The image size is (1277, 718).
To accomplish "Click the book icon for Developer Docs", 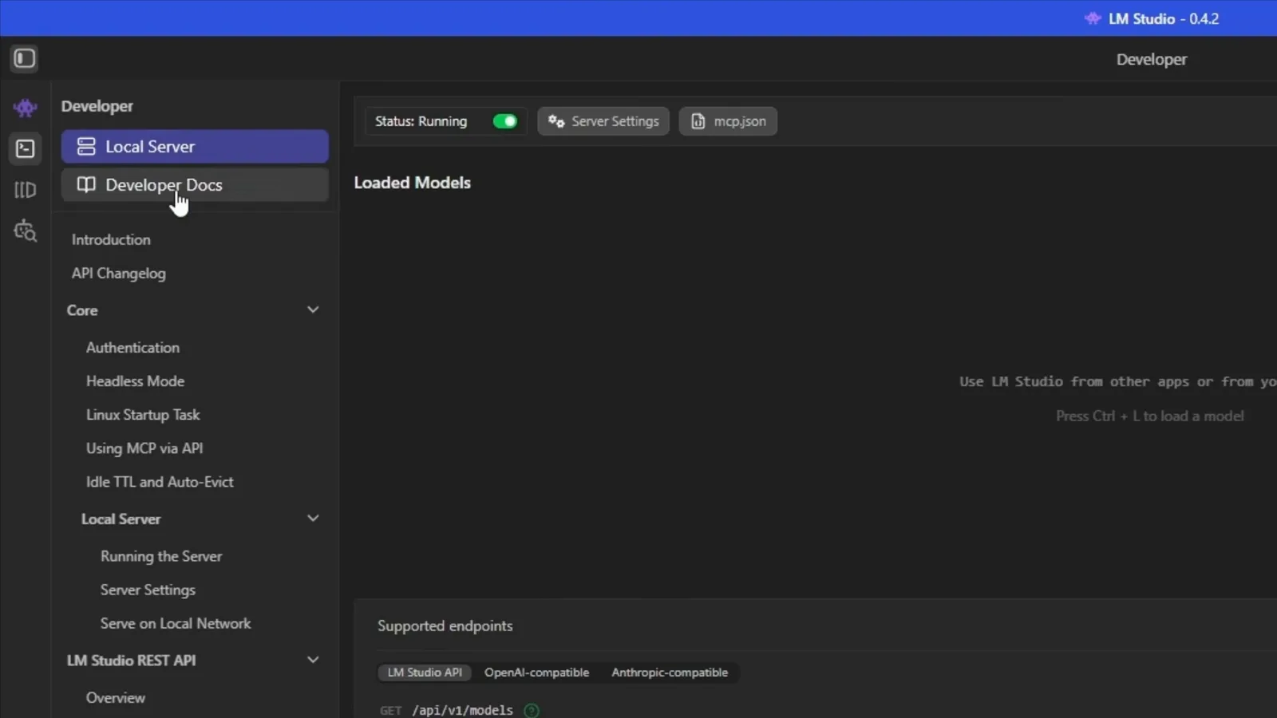I will [x=86, y=184].
